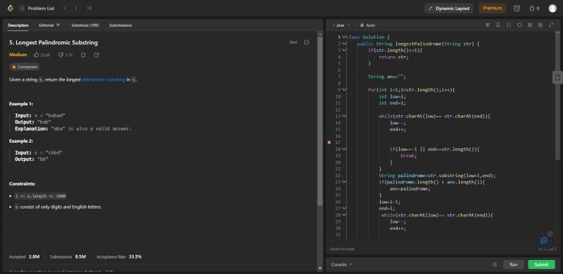The width and height of the screenshot is (563, 274).
Task: Collapse the while loop at line 28
Action: pyautogui.click(x=344, y=215)
